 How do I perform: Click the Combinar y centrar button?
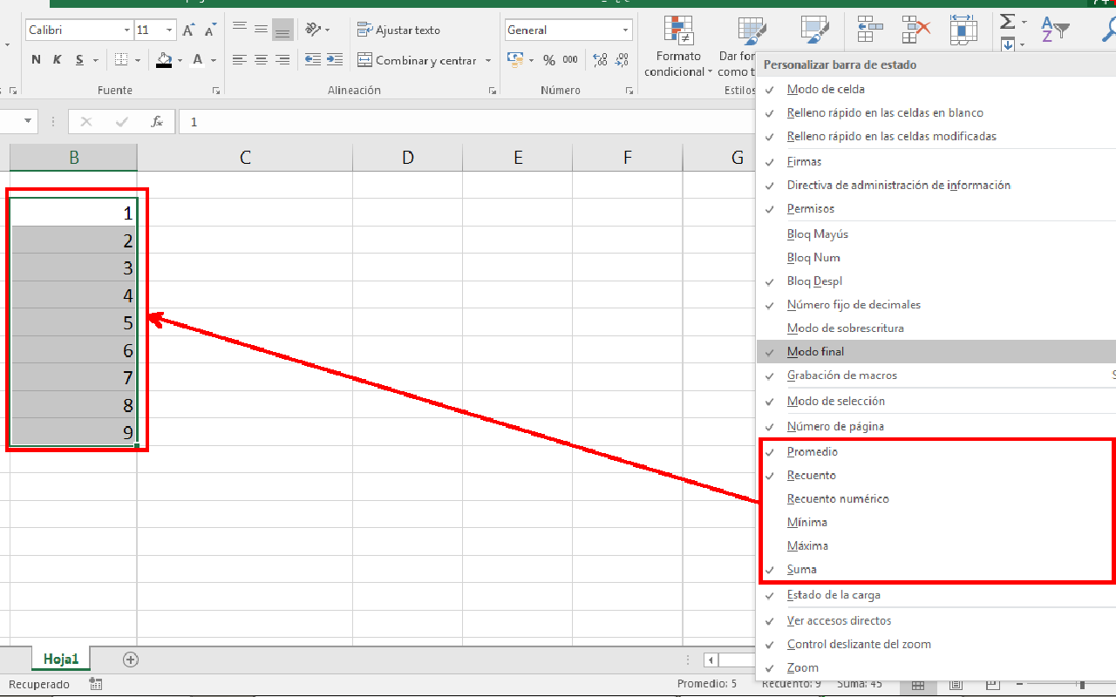point(419,59)
